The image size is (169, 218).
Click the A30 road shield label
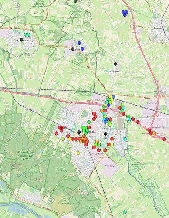[156, 82]
